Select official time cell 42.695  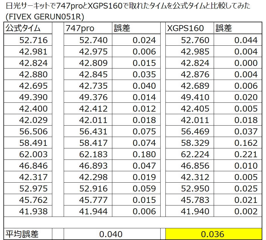[28, 86]
